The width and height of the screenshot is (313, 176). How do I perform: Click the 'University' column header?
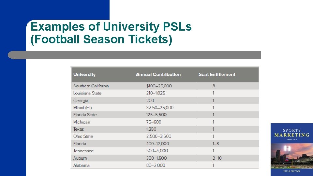[84, 75]
